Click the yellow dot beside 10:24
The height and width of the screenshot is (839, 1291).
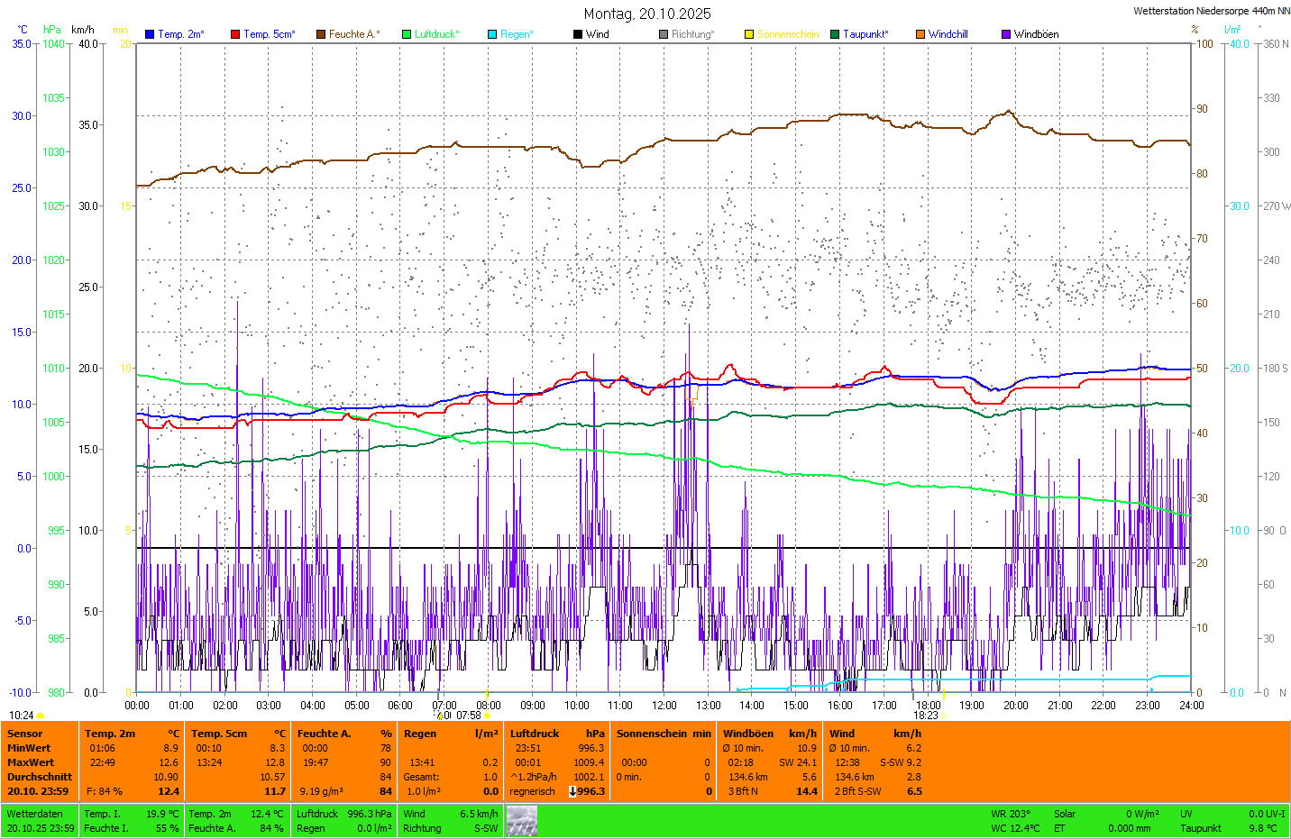pyautogui.click(x=41, y=716)
